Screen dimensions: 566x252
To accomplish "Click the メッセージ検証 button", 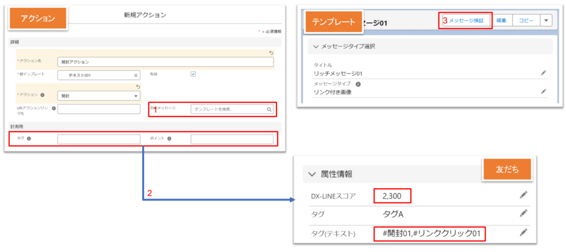I will click(x=466, y=20).
